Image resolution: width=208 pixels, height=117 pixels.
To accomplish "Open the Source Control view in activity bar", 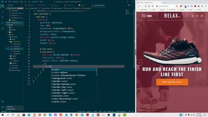I will point(3,17).
